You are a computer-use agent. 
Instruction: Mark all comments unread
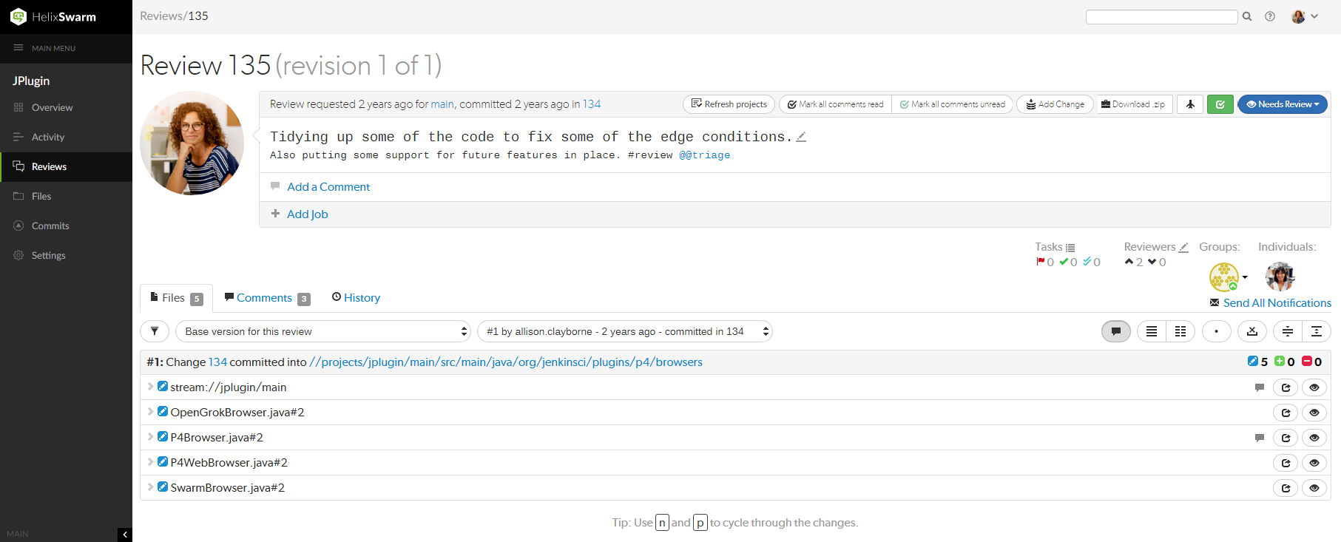pyautogui.click(x=952, y=104)
